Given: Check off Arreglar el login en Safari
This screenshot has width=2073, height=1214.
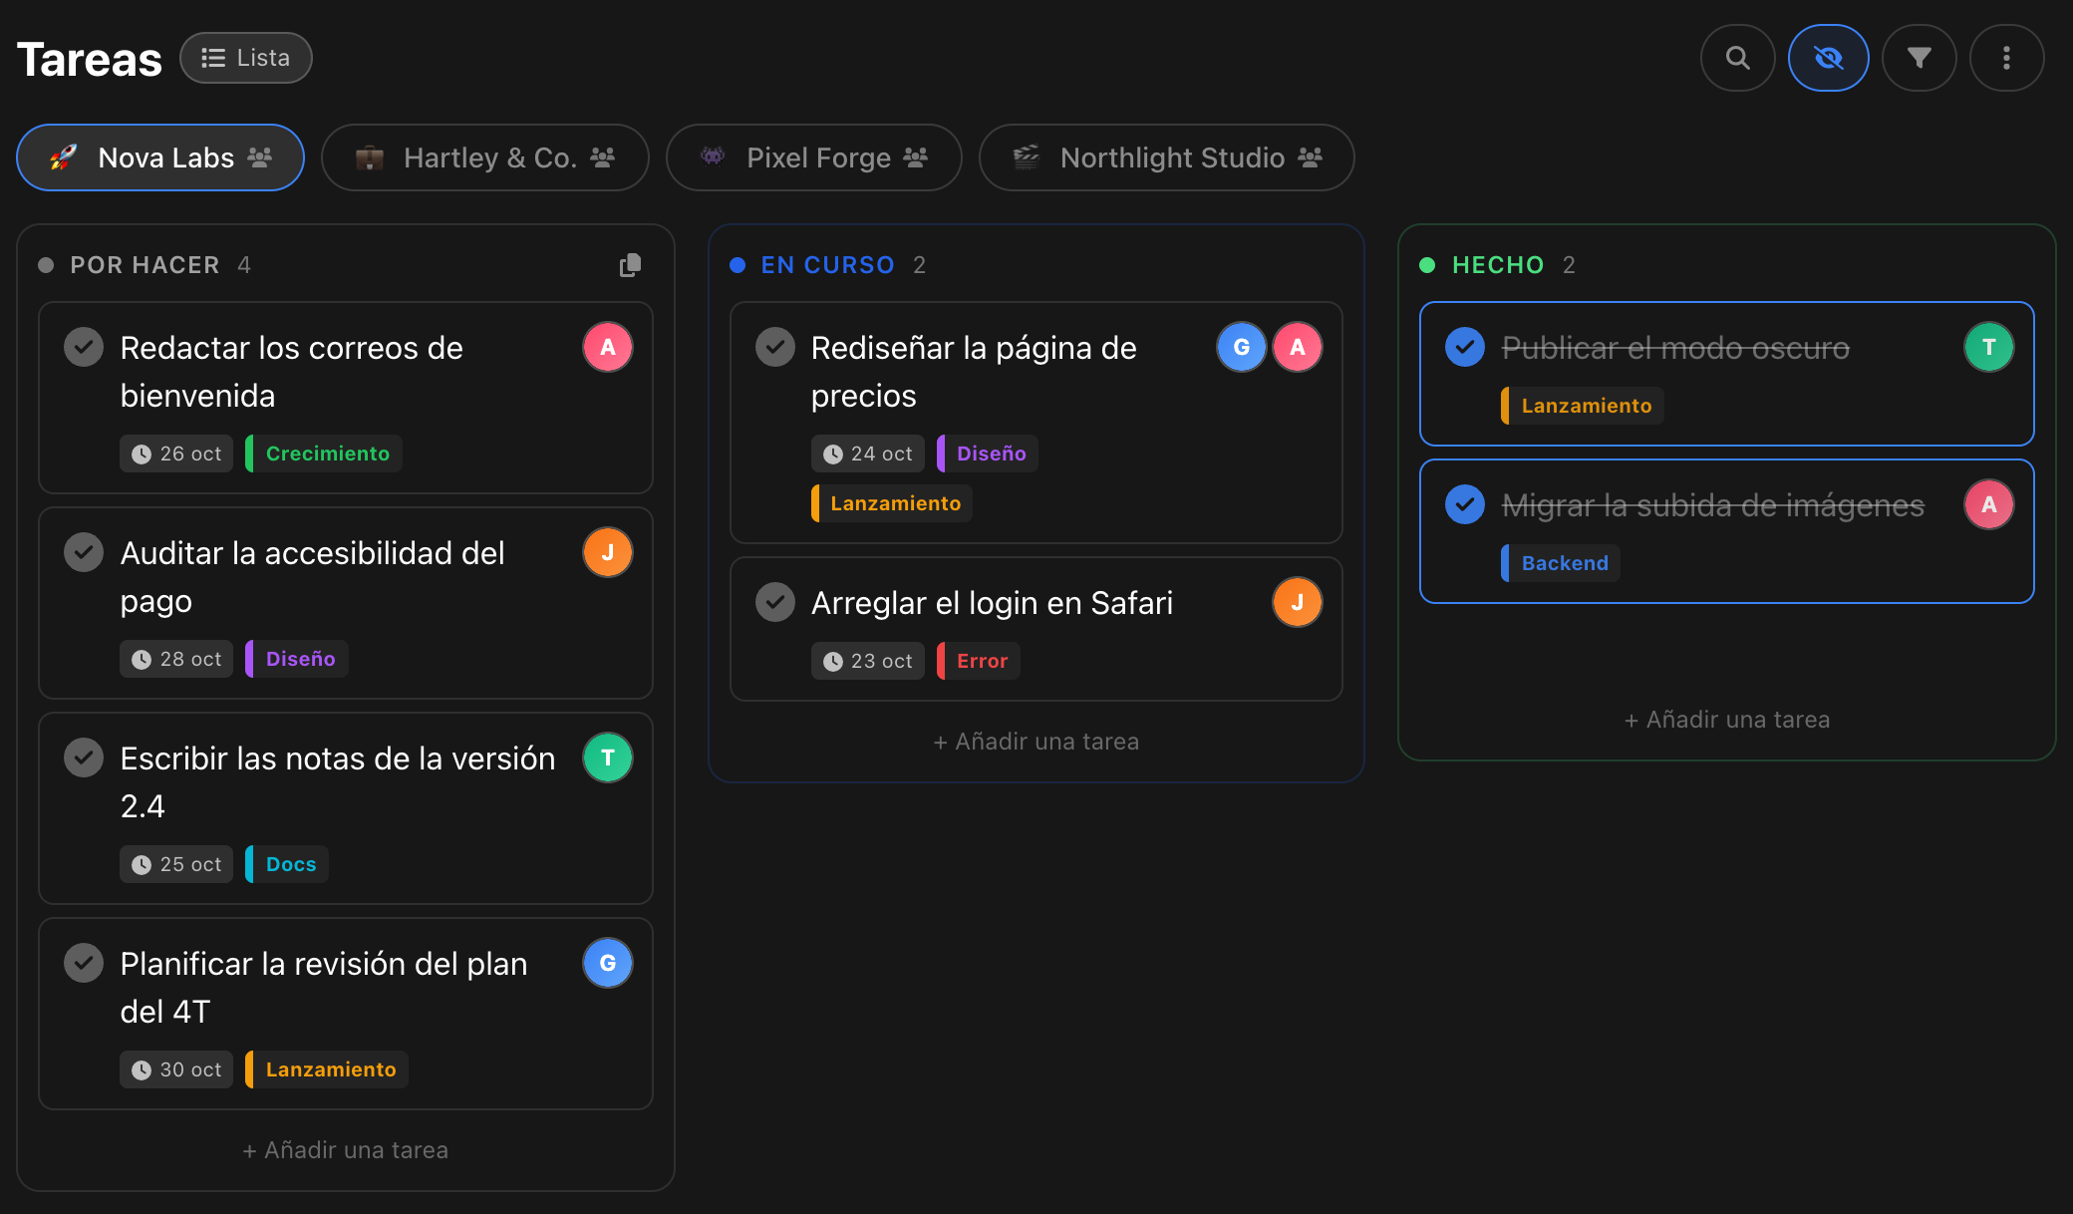Looking at the screenshot, I should [774, 602].
